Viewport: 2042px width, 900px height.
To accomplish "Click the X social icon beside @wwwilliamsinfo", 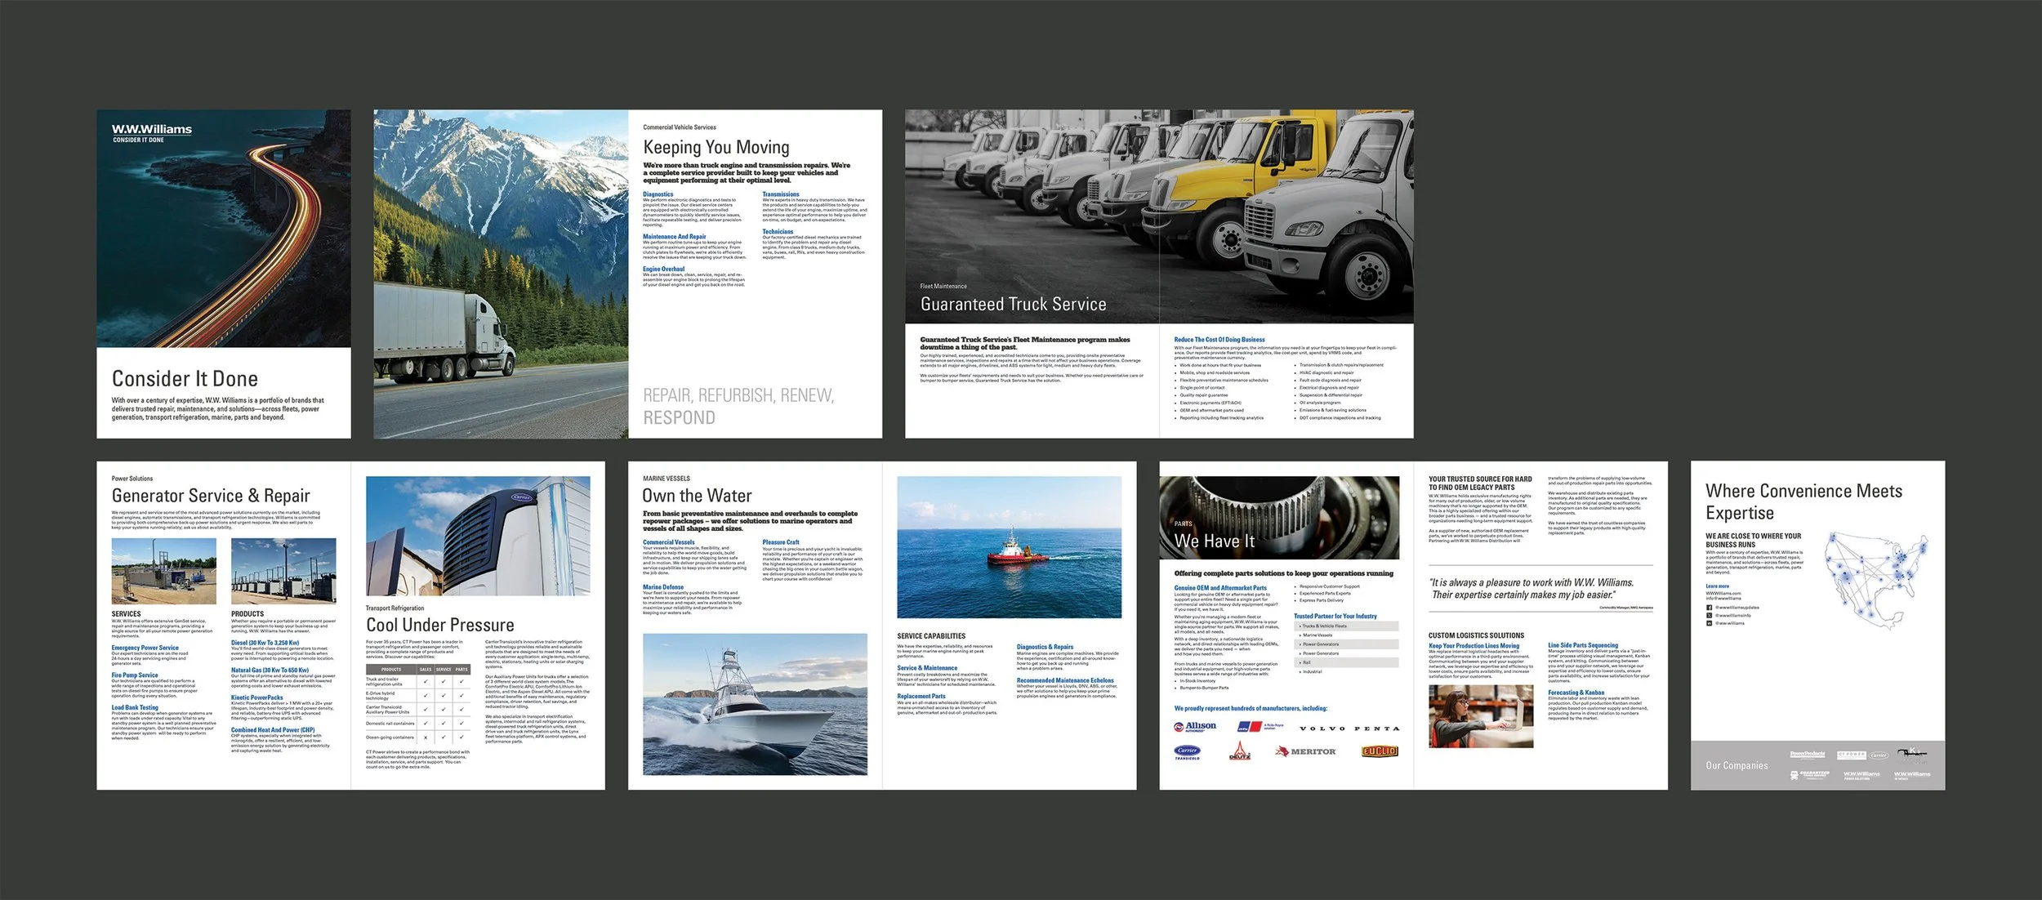I will click(x=1709, y=615).
